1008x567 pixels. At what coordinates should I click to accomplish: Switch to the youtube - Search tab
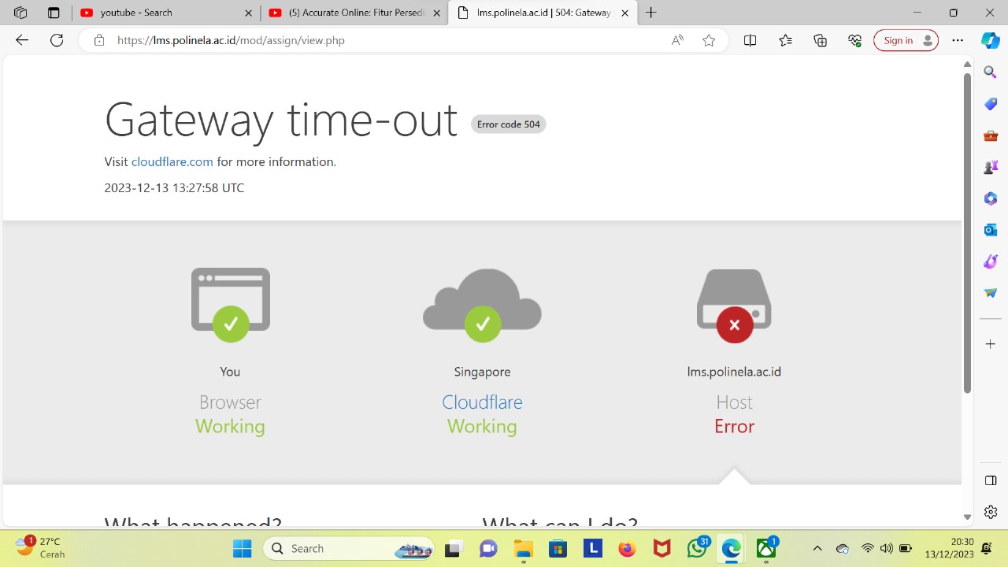click(165, 13)
